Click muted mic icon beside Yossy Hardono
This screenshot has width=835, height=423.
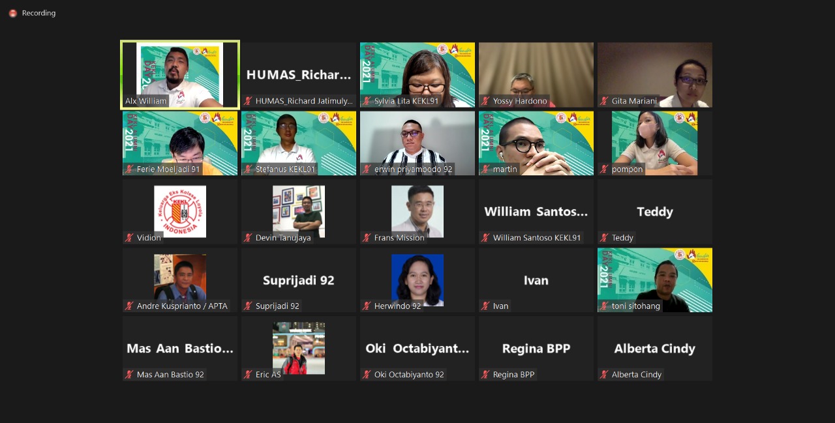tap(486, 101)
